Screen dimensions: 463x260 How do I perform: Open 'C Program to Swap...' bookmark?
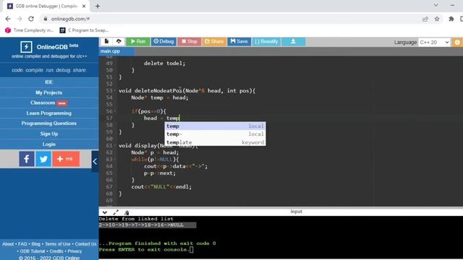coord(85,30)
